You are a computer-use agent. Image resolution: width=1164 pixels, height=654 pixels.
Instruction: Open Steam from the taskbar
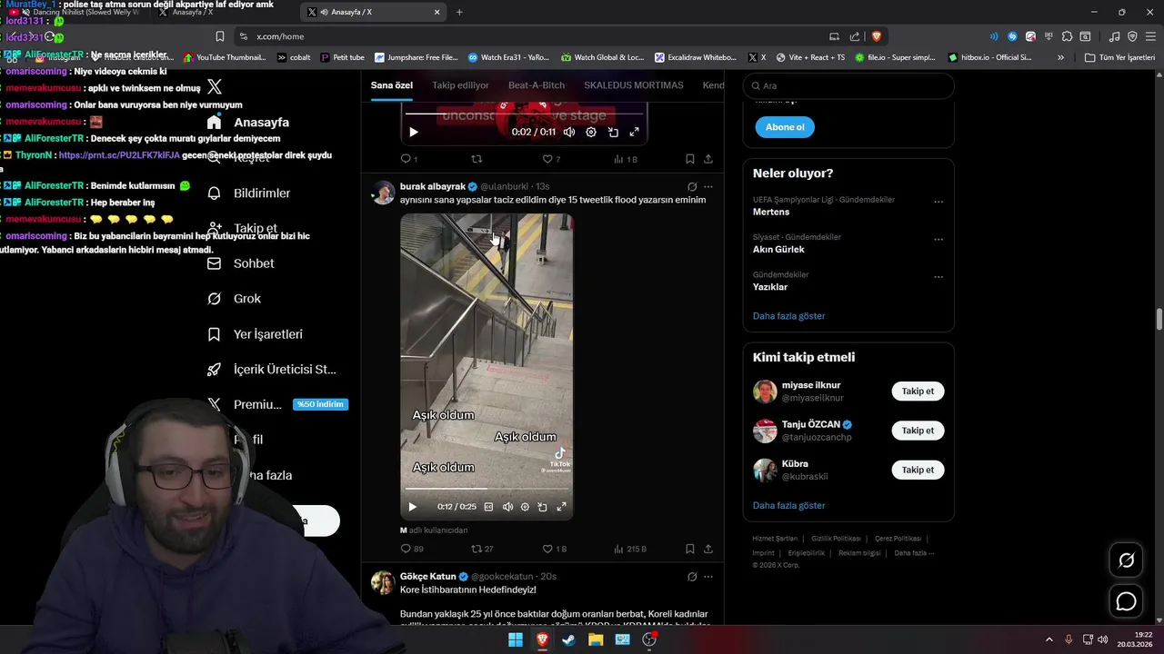pyautogui.click(x=568, y=639)
